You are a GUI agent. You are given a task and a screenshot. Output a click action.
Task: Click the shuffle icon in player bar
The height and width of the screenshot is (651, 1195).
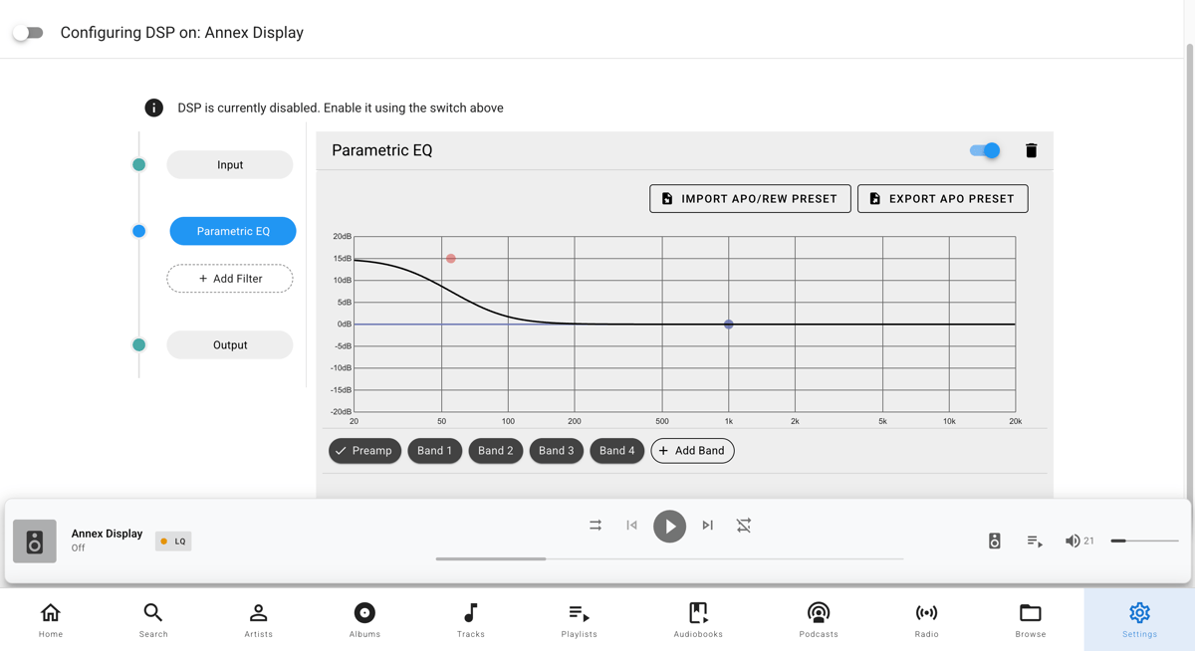[596, 526]
